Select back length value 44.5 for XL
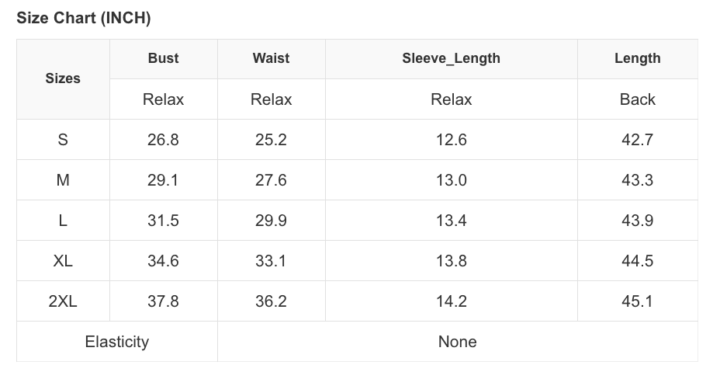720x379 pixels. pos(637,261)
